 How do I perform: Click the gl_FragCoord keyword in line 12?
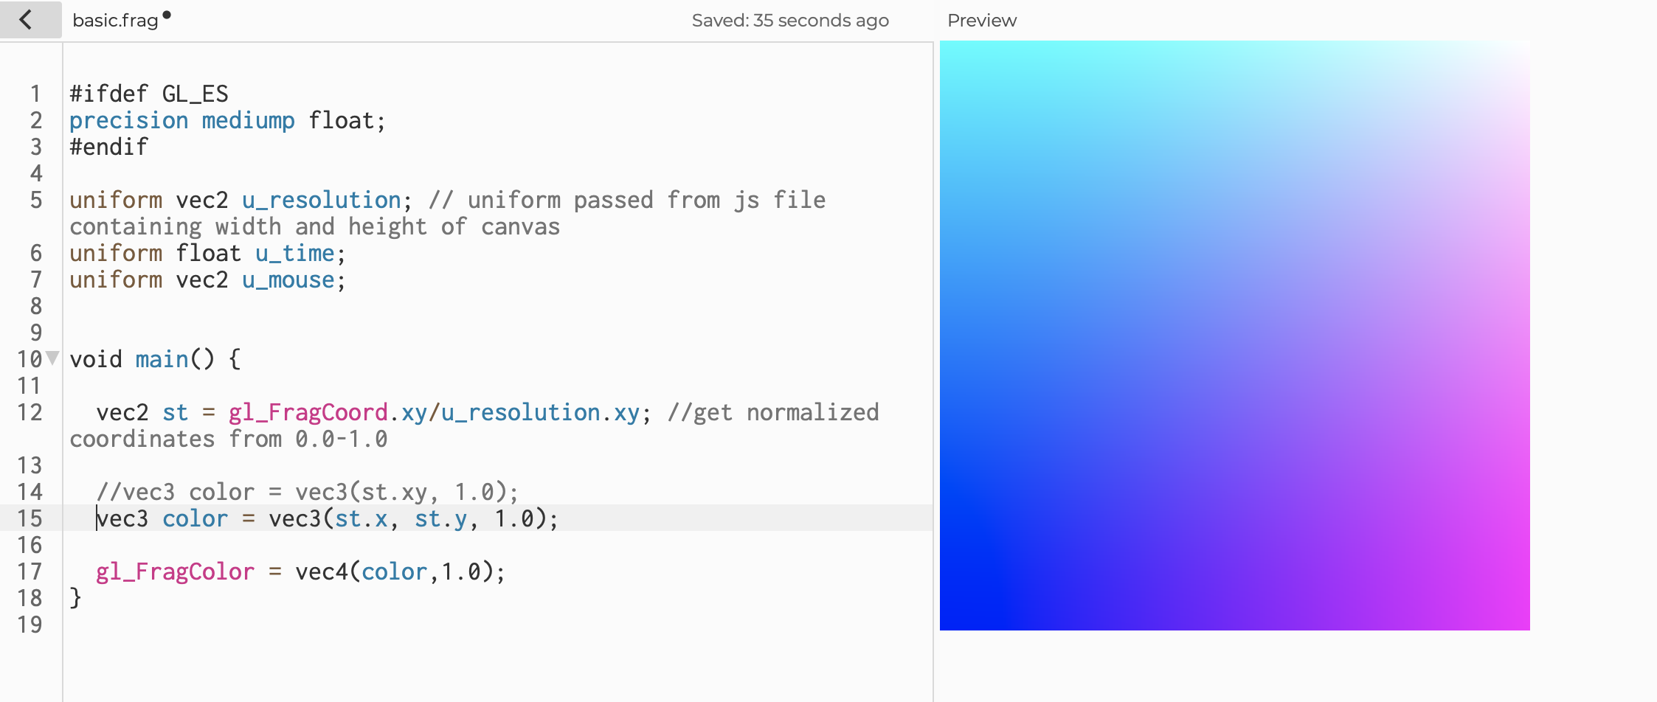point(308,412)
